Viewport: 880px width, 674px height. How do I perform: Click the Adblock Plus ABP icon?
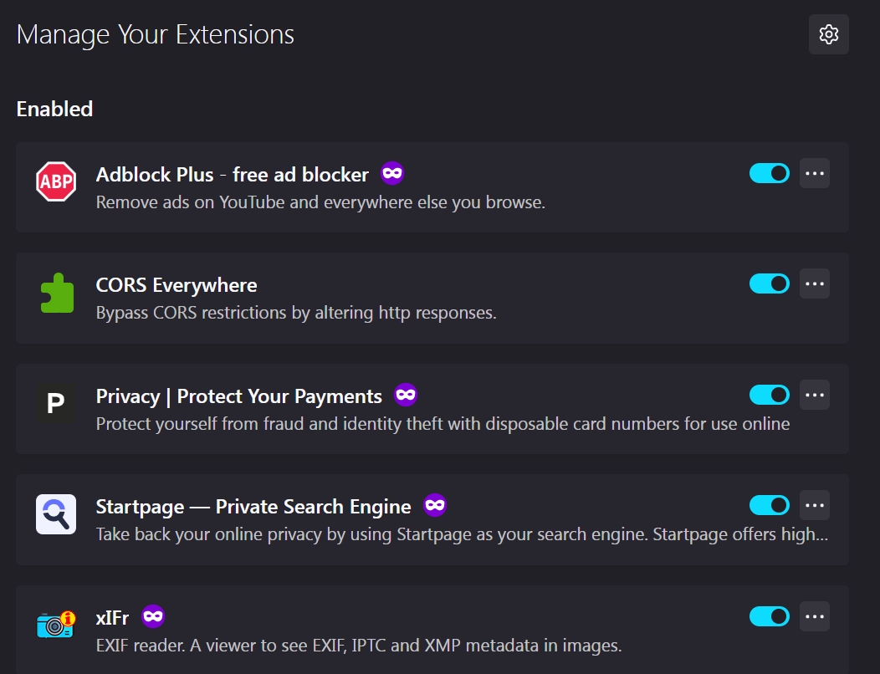[x=56, y=181]
